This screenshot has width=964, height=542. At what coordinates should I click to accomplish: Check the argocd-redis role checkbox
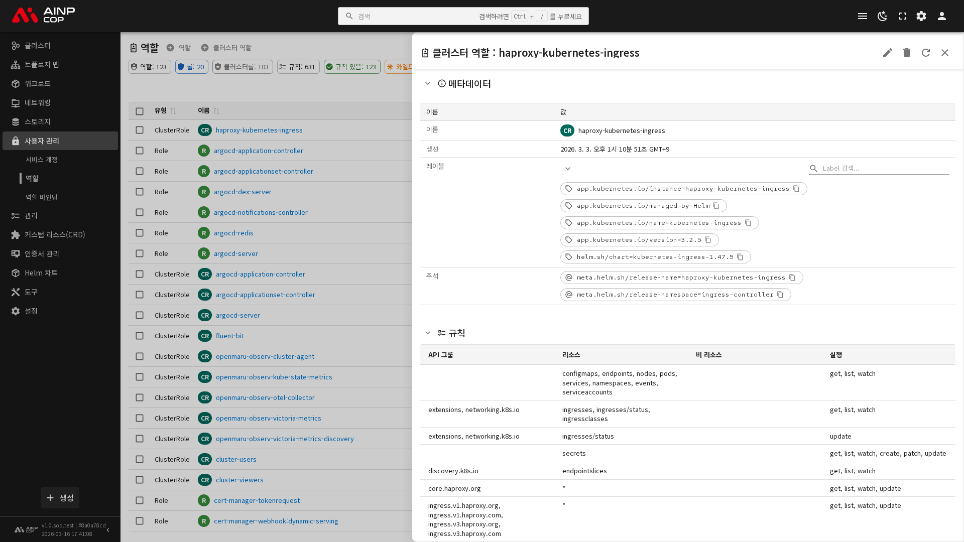[140, 233]
